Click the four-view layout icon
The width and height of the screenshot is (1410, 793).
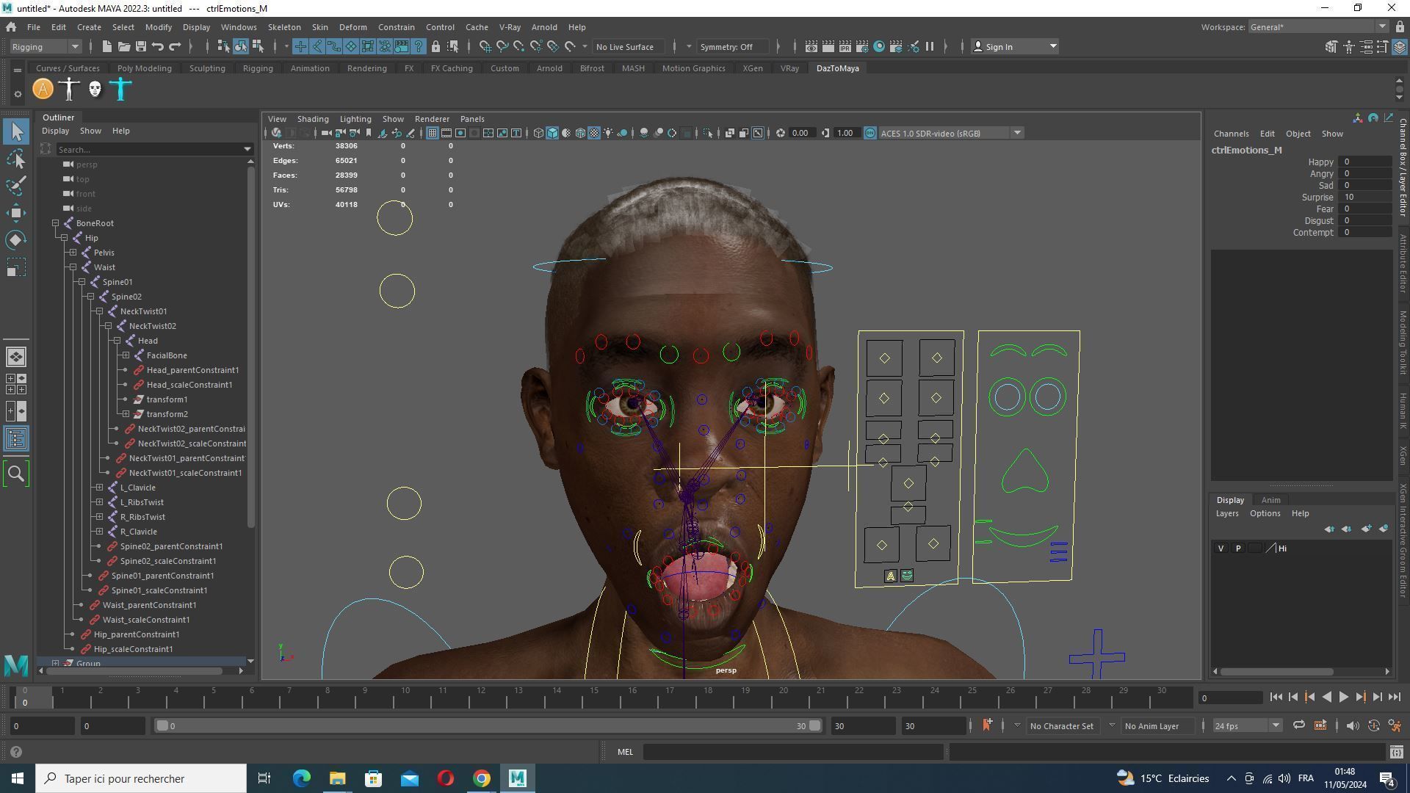[x=16, y=384]
